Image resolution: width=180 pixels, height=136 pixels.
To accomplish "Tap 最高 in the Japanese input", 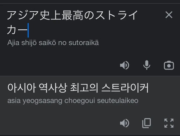I will pyautogui.click(x=68, y=15).
